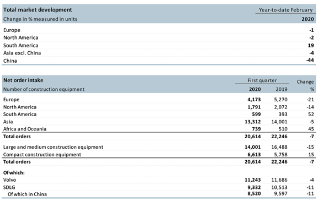Select the 'Net order intake' heading
This screenshot has height=201, width=318.
coord(23,80)
